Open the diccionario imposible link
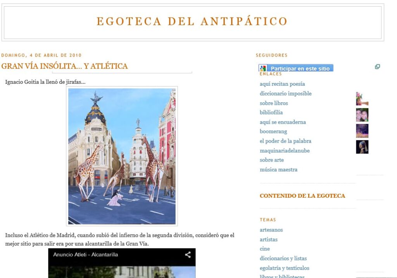Screen dimensions: 397x278 point(285,94)
